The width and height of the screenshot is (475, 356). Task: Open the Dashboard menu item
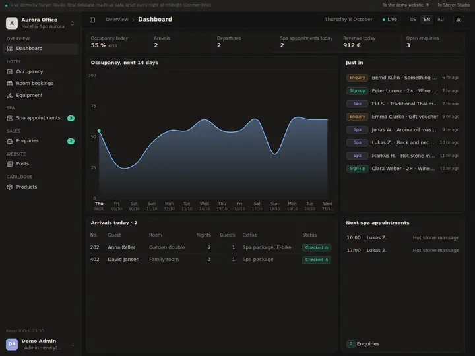(41, 49)
